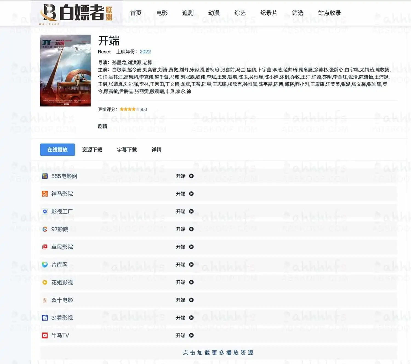411x364 pixels.
Task: Open the 草民影院 source icon
Action: pyautogui.click(x=45, y=247)
